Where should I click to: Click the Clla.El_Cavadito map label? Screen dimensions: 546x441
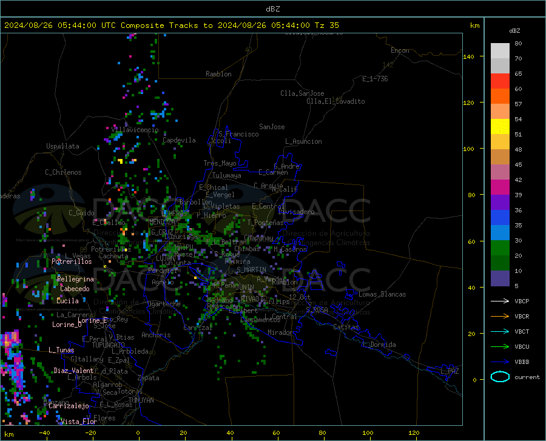[x=335, y=101]
